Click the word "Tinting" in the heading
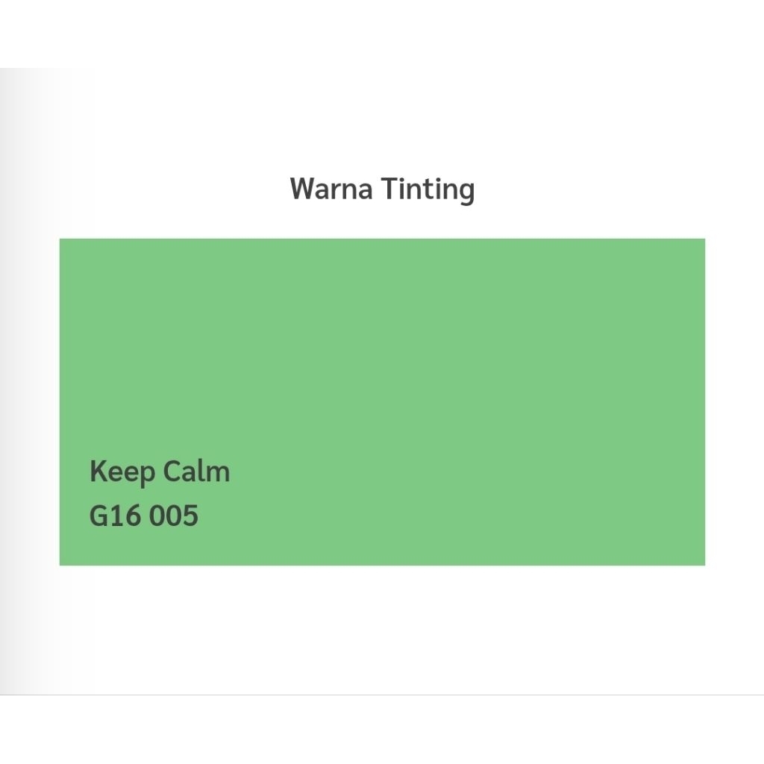This screenshot has height=764, width=764. [x=428, y=189]
